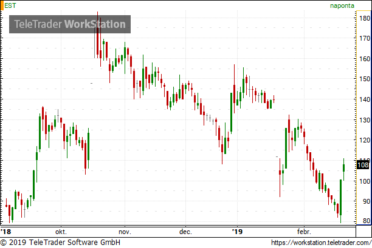Select the 'dec.' date axis label

coord(185,232)
